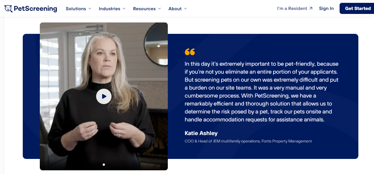Click the Get Started button
The image size is (374, 174).
point(358,9)
